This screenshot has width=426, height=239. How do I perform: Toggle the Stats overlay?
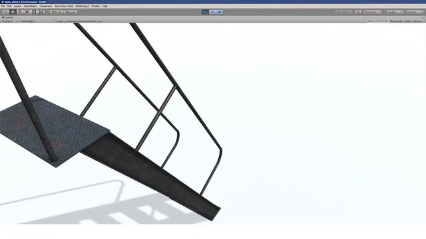[x=408, y=21]
